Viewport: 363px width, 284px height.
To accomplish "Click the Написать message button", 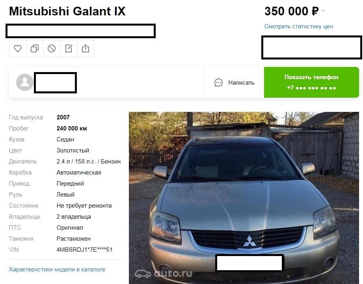I will pyautogui.click(x=234, y=83).
